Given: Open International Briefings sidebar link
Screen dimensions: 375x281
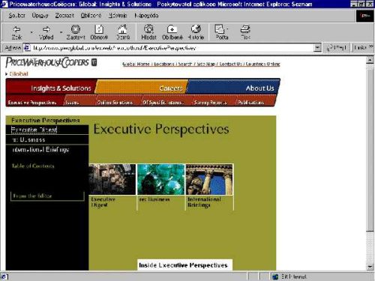Looking at the screenshot, I should 40,150.
